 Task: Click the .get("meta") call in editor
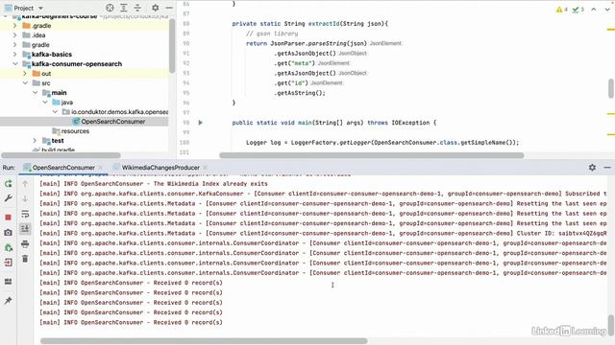pos(294,63)
